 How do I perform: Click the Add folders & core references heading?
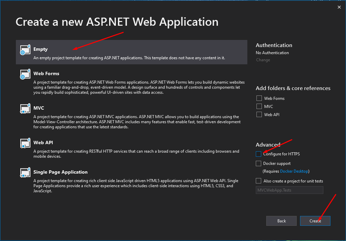pyautogui.click(x=293, y=88)
